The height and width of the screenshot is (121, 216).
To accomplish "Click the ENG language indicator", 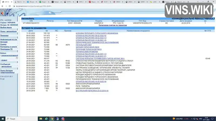I will [x=200, y=119].
